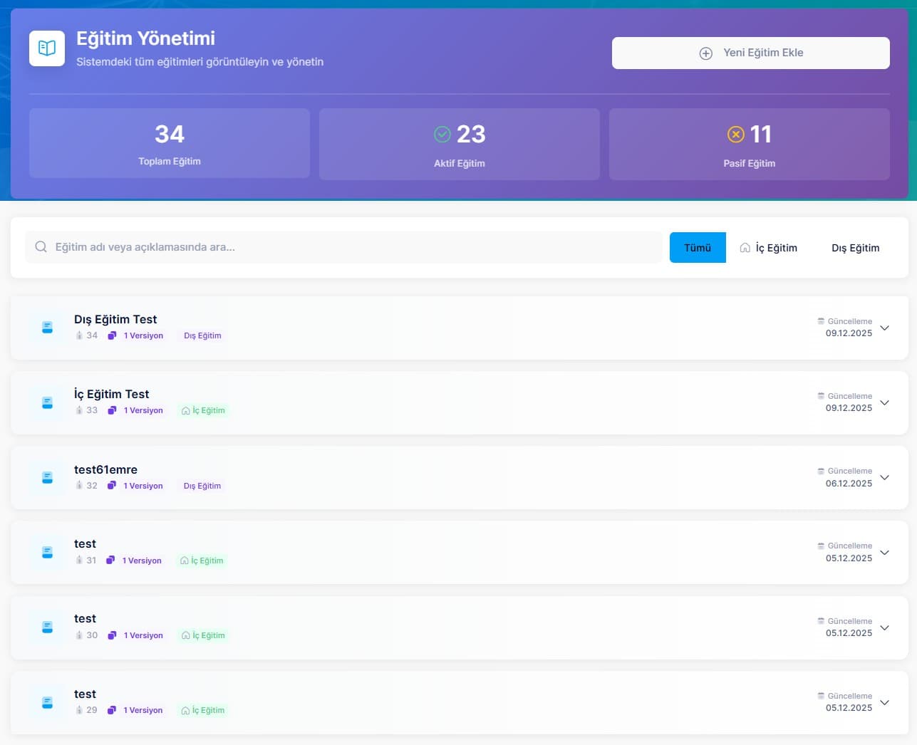The width and height of the screenshot is (917, 745).
Task: Click the Toplam Eğitim statistics card showing 34
Action: pyautogui.click(x=169, y=143)
